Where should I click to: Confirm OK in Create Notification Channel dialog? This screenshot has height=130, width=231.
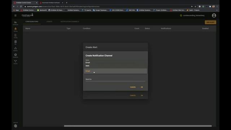point(142,87)
